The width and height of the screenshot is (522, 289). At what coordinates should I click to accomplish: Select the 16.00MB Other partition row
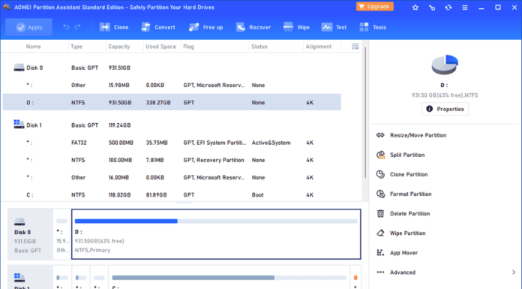172,177
